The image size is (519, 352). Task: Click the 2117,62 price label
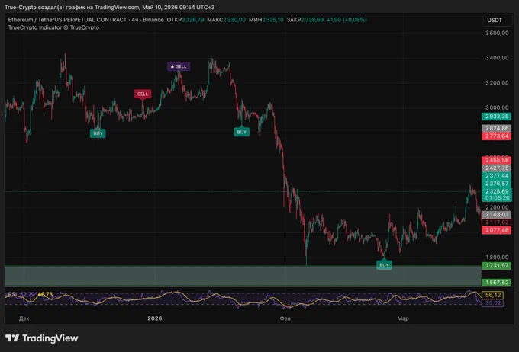pyautogui.click(x=497, y=222)
